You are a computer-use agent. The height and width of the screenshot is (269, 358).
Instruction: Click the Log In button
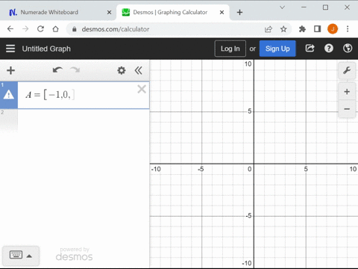230,49
